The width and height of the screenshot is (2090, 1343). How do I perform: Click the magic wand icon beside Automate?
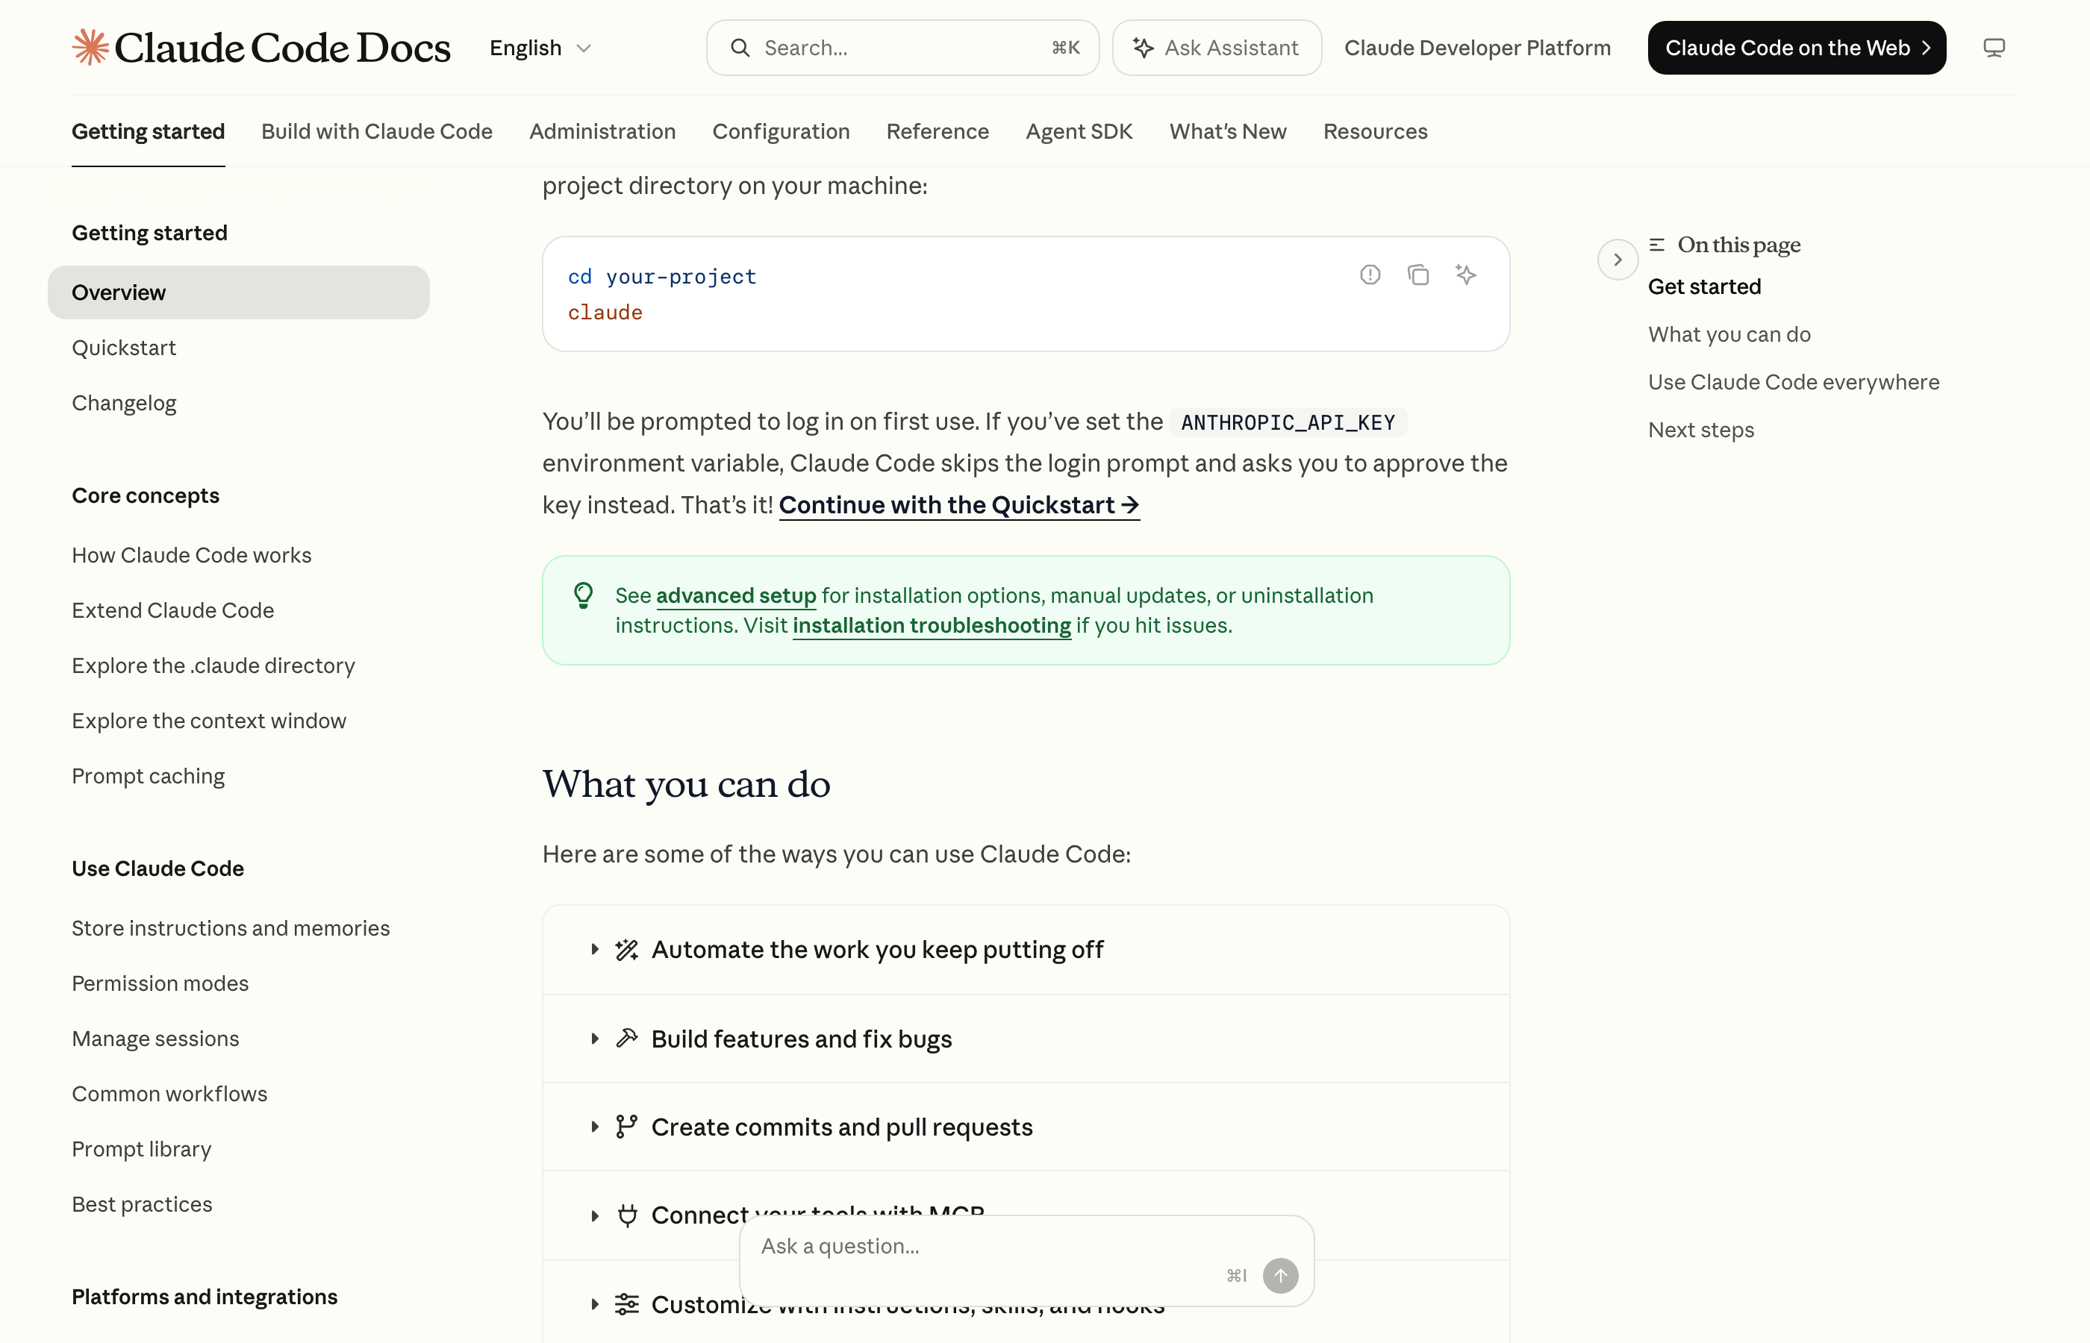(626, 950)
